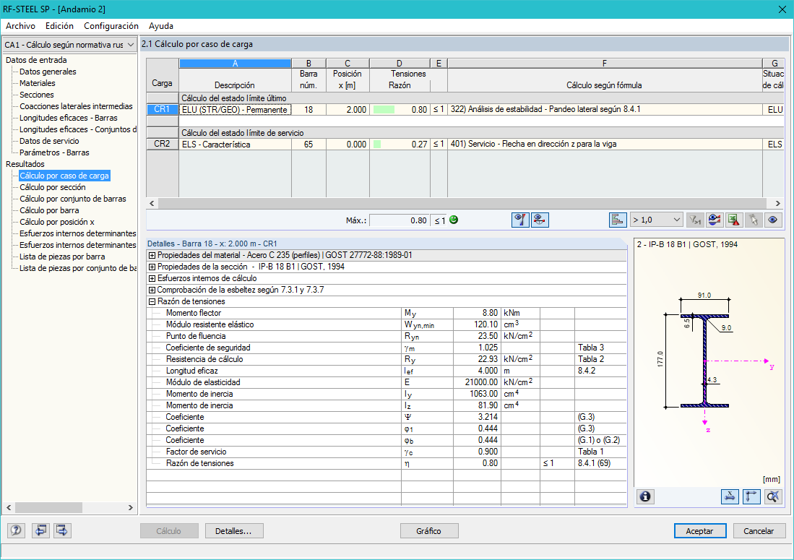Click the Aceptar button

click(700, 530)
